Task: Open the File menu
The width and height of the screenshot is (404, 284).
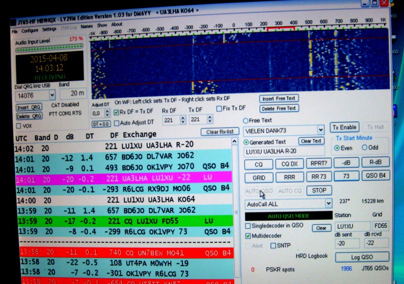Action: [14, 32]
